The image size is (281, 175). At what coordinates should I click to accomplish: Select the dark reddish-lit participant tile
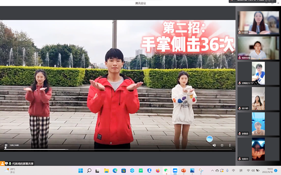258,149
